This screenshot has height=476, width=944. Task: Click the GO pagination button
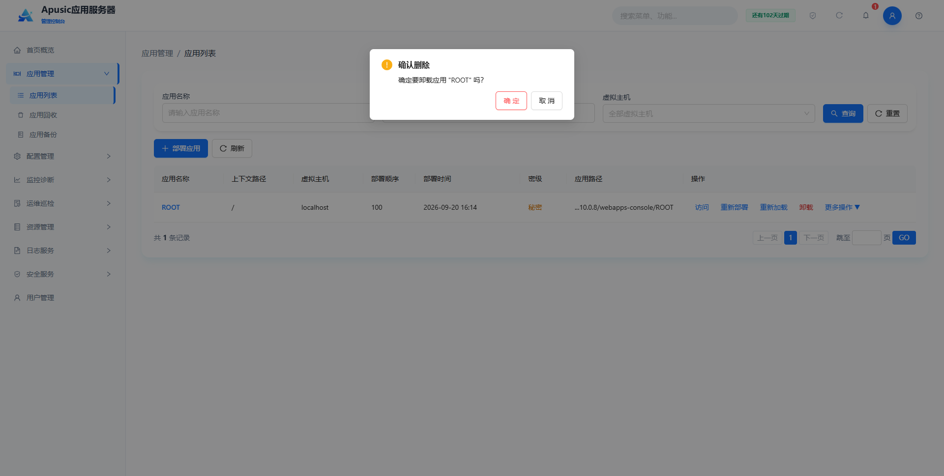[904, 238]
